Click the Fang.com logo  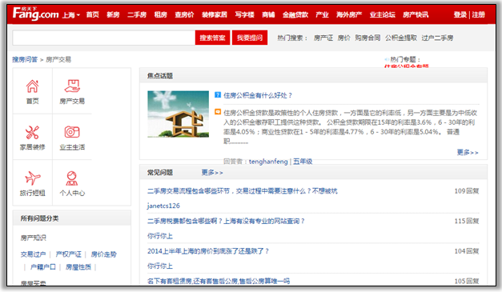pyautogui.click(x=35, y=14)
